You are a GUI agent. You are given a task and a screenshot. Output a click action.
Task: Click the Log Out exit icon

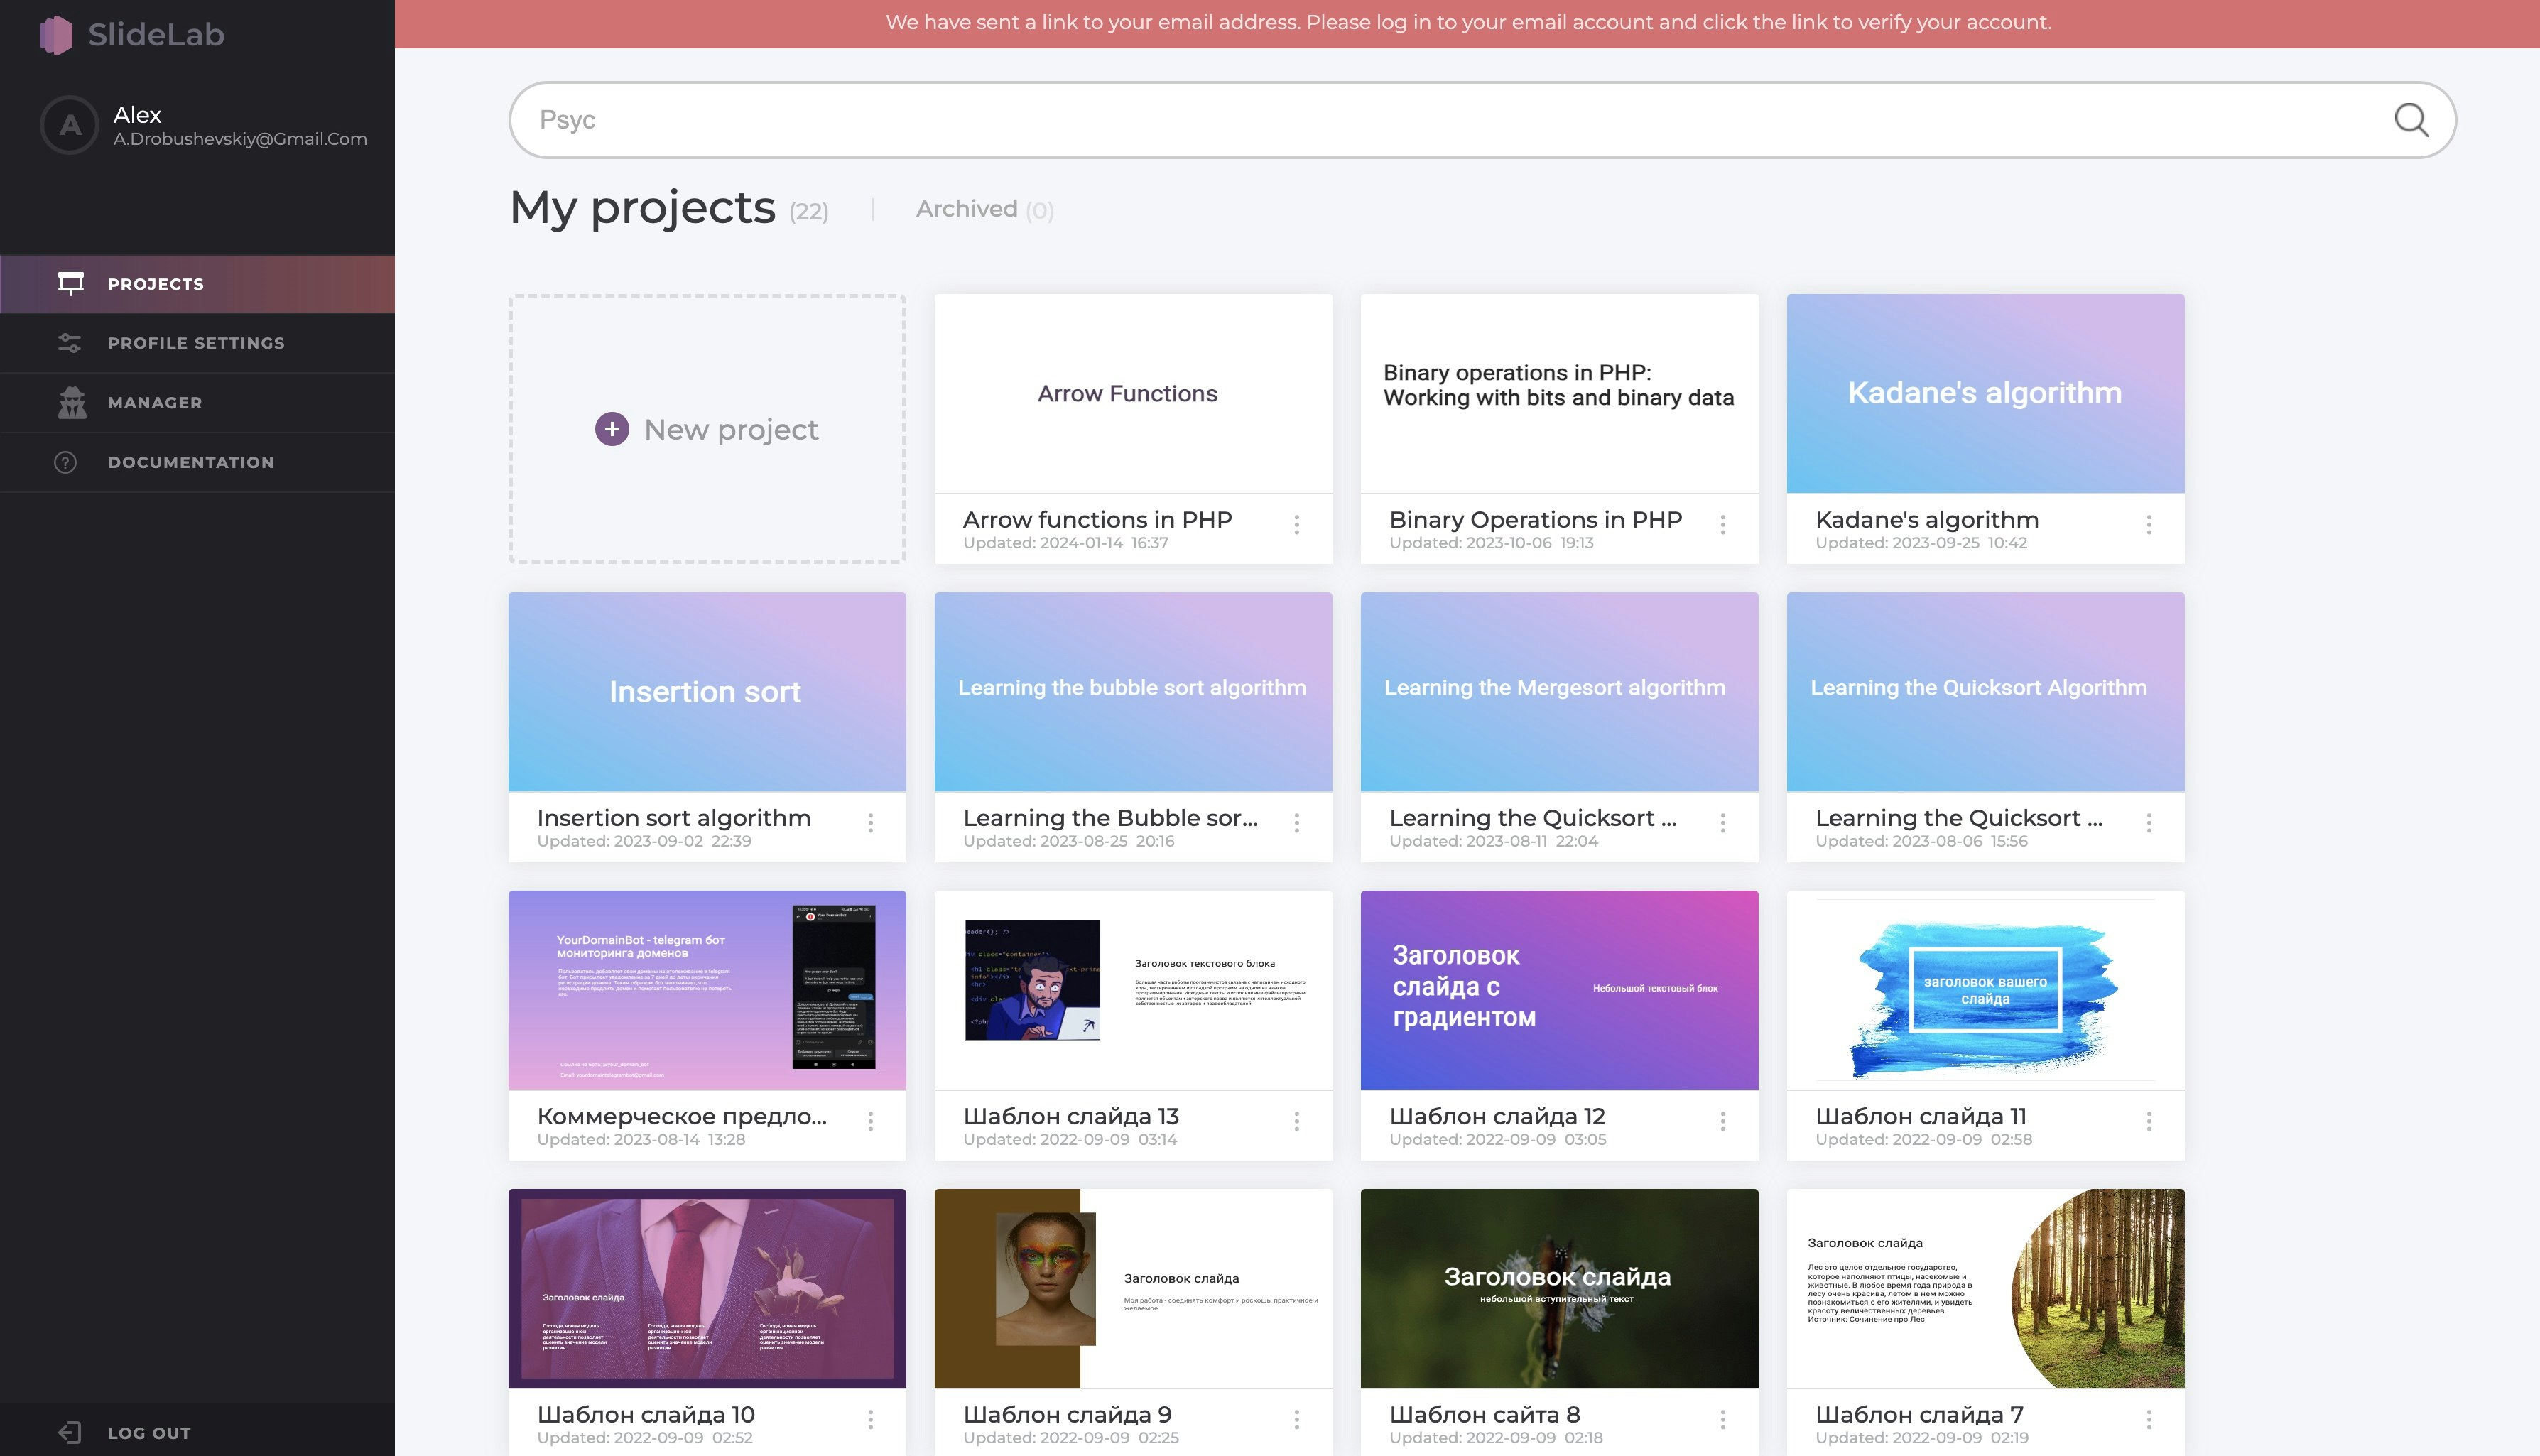pos(69,1432)
